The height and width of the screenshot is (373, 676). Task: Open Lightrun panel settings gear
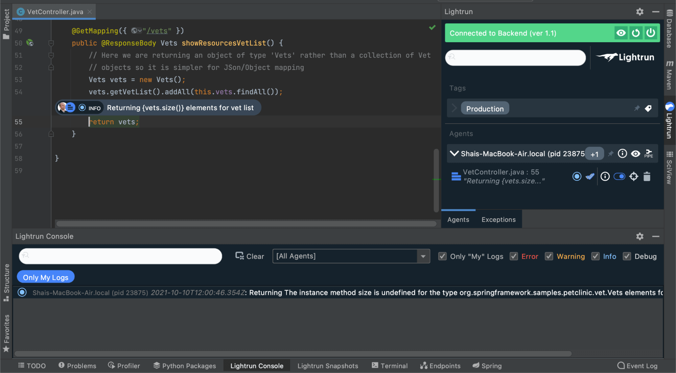click(639, 11)
